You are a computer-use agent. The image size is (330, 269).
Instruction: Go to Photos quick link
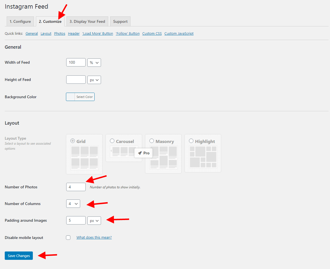coord(60,33)
